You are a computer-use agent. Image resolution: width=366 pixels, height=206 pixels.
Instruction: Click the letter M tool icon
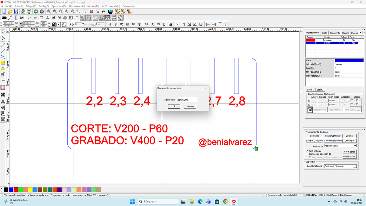click(22, 18)
